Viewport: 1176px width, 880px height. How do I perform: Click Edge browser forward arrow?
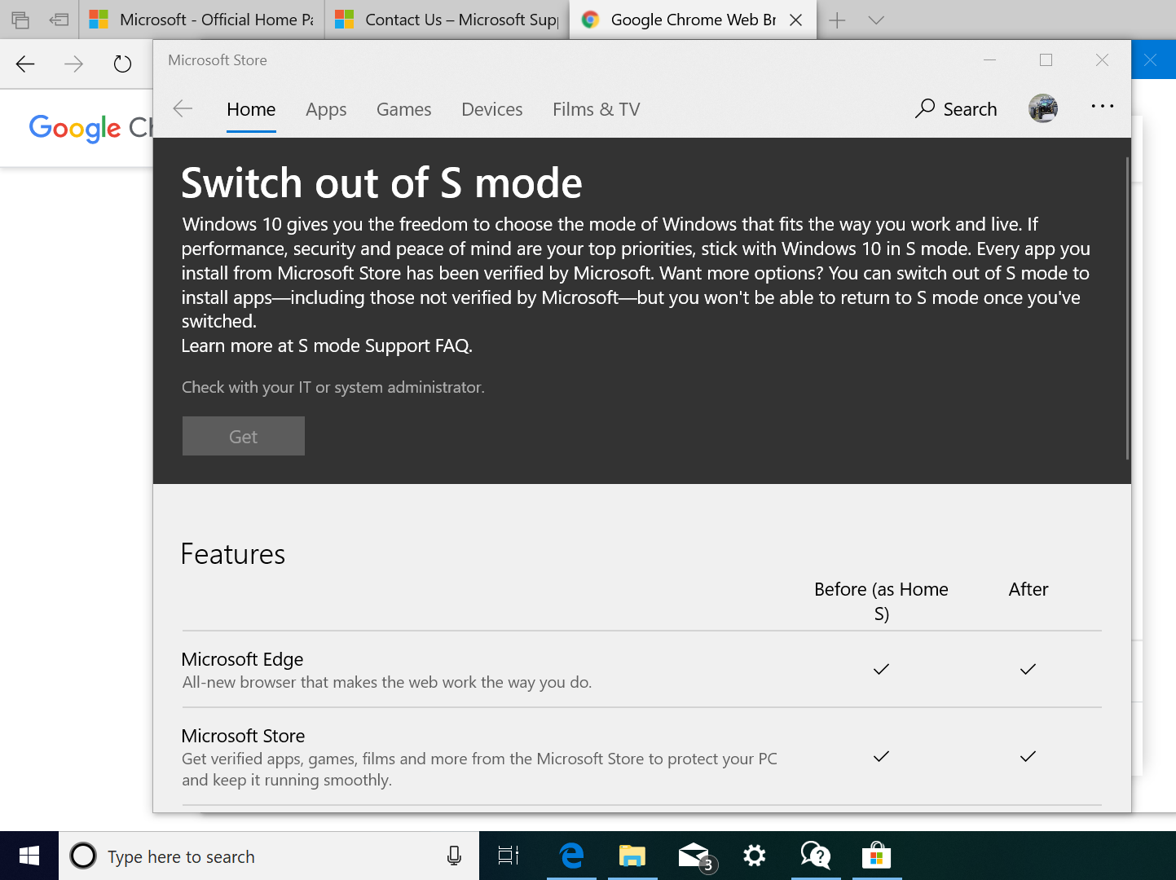click(x=73, y=64)
